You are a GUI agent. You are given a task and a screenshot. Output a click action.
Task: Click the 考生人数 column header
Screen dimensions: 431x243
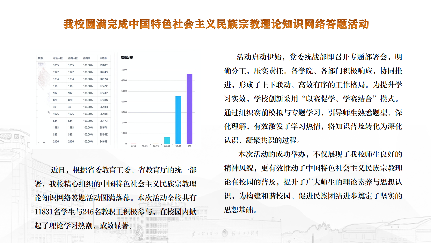pyautogui.click(x=58, y=58)
